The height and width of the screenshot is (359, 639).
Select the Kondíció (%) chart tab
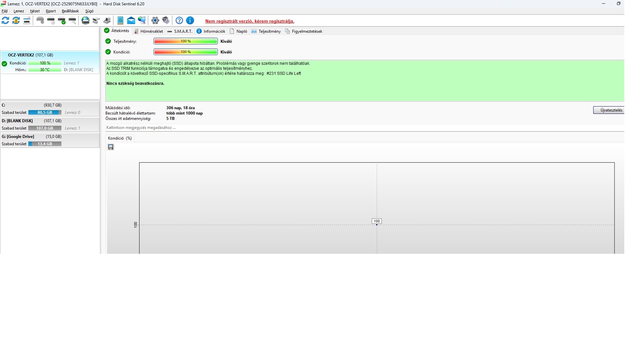click(120, 138)
